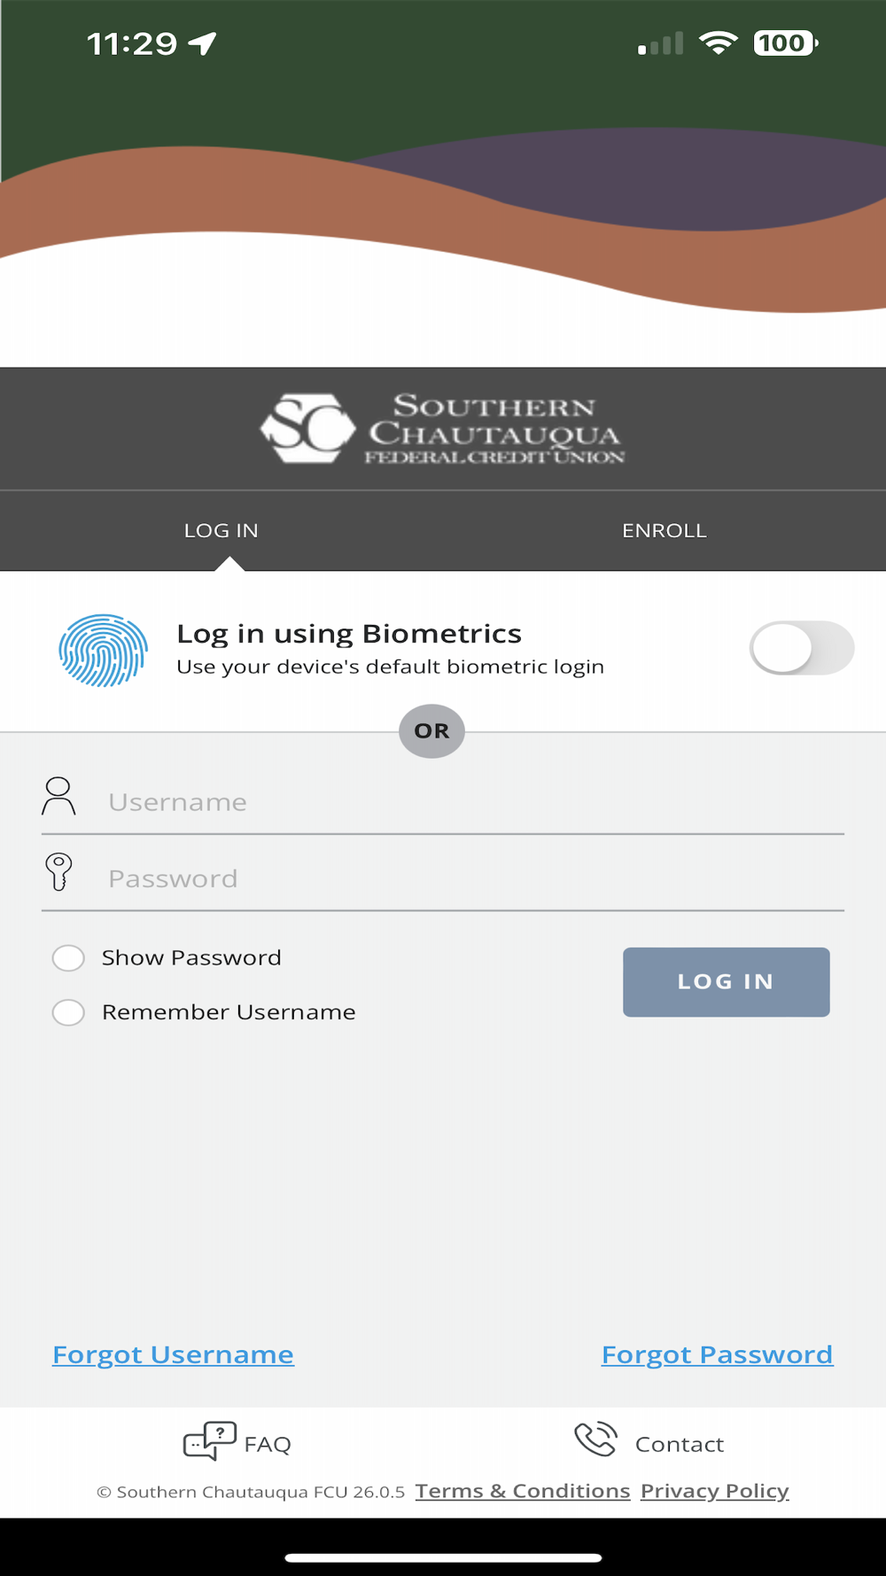The image size is (886, 1576).
Task: Click the user profile icon beside Username
Action: pyautogui.click(x=58, y=796)
